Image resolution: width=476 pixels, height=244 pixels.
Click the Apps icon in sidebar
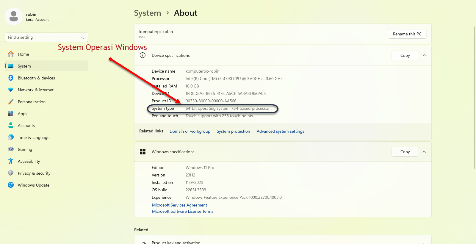11,113
